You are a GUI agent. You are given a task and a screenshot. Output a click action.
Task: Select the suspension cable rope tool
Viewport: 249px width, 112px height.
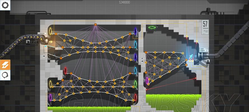[x=5, y=75]
